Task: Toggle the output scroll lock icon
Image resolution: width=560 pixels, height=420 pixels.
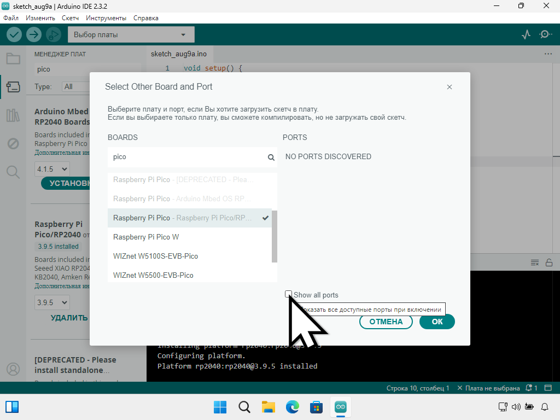Action: 549,263
